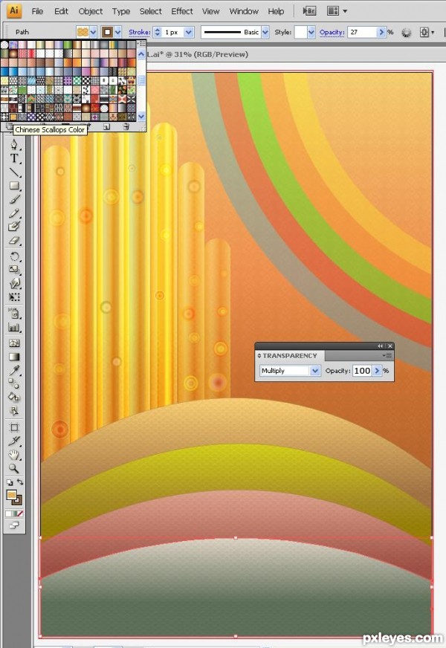This screenshot has height=648, width=446.
Task: Launch Adobe Bridge from the Br icon
Action: [x=310, y=11]
